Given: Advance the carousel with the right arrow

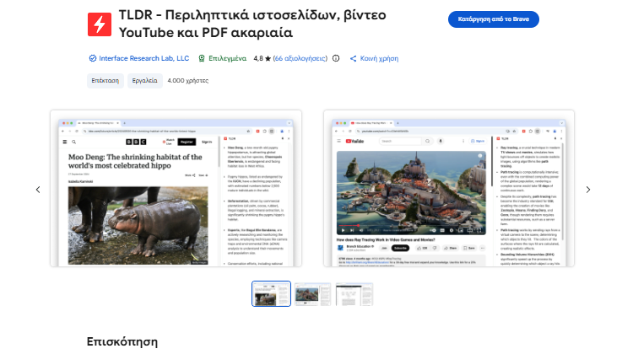Looking at the screenshot, I should pyautogui.click(x=588, y=190).
